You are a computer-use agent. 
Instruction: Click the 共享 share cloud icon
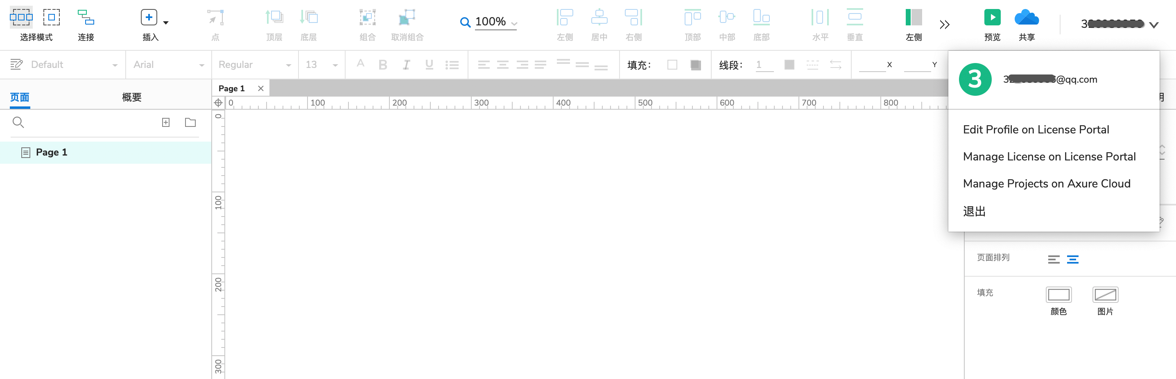pos(1026,17)
